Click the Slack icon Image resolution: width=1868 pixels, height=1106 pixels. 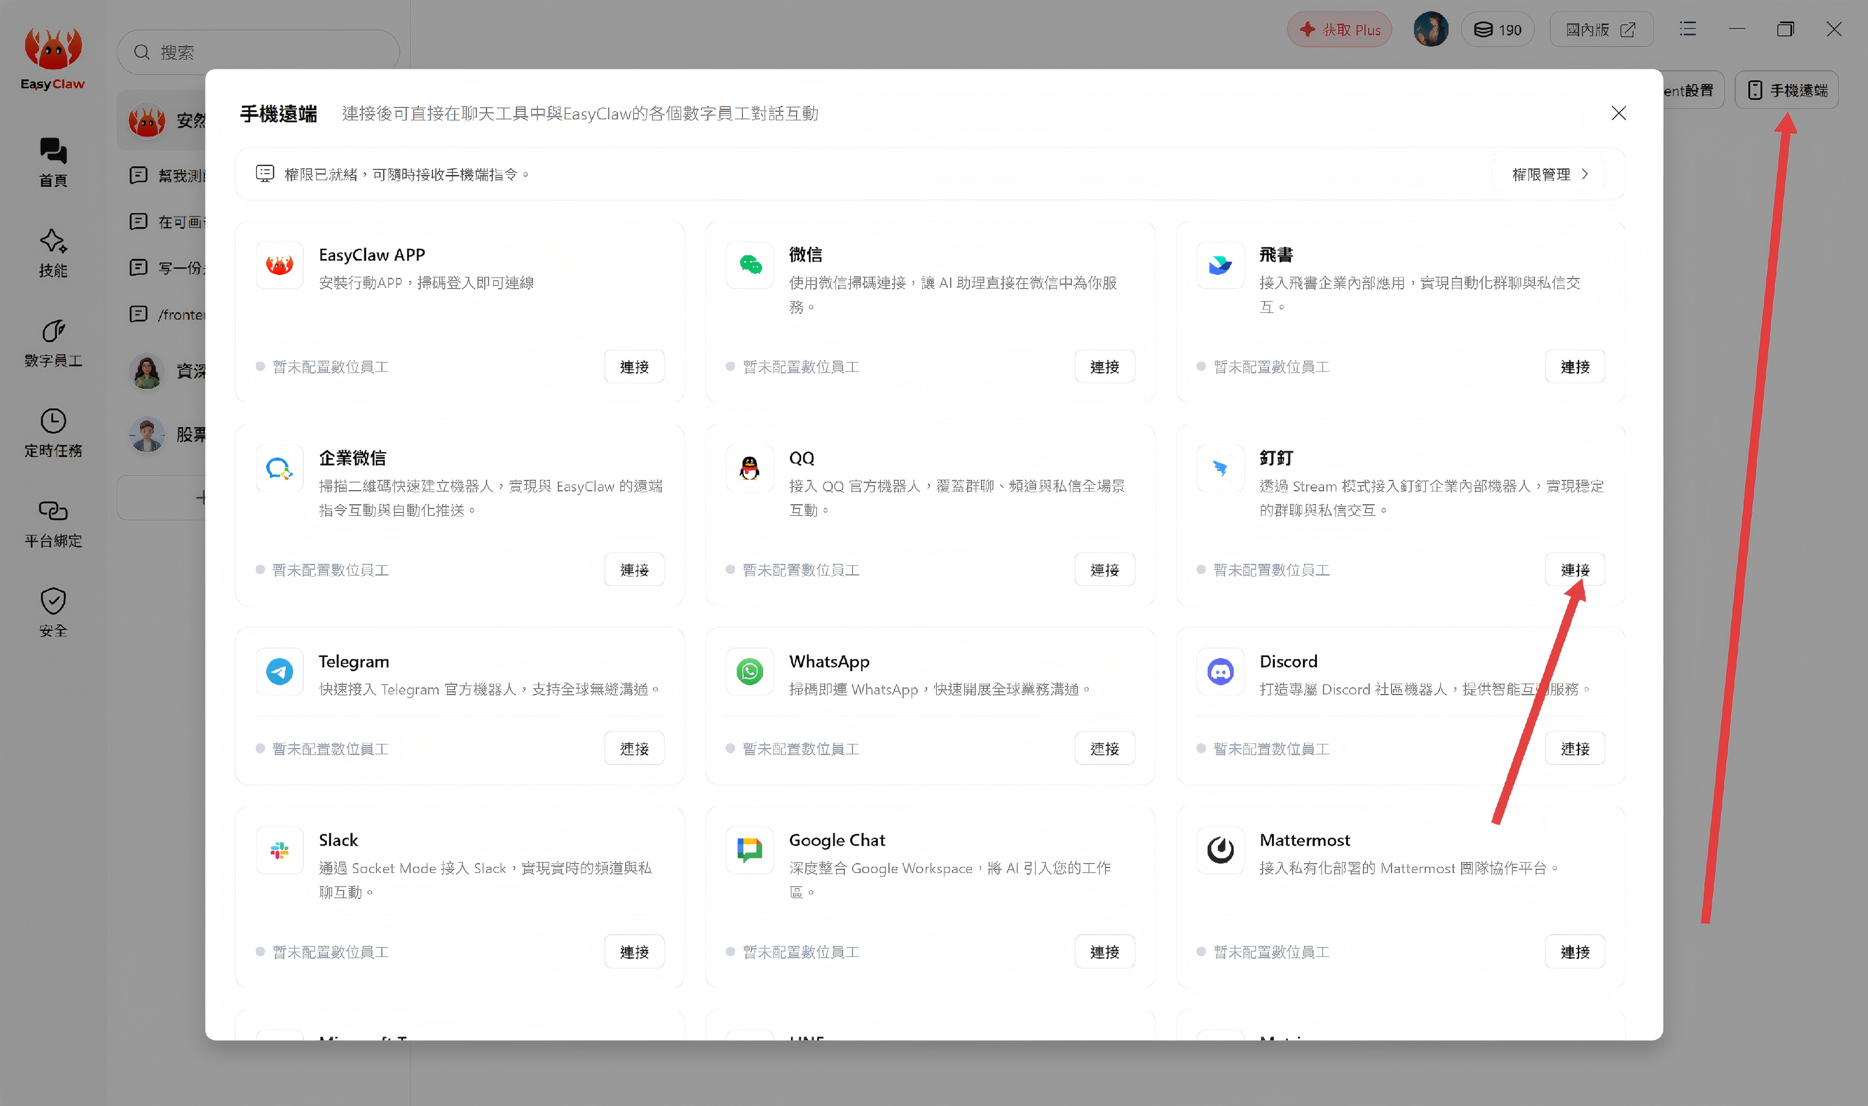coord(279,850)
